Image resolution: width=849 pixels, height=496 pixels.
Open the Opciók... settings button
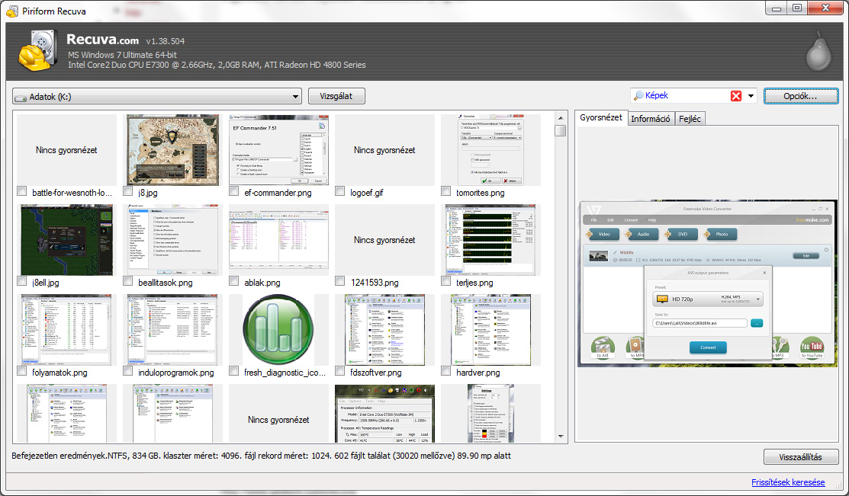[800, 96]
